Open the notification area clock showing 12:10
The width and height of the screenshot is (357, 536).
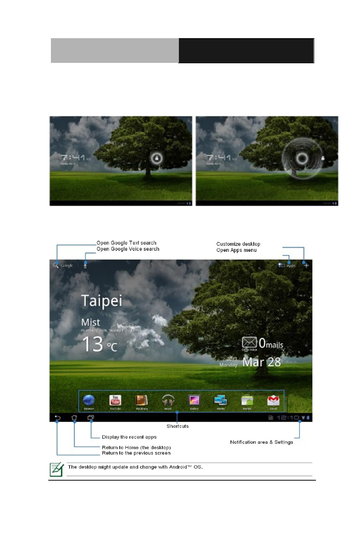click(288, 418)
